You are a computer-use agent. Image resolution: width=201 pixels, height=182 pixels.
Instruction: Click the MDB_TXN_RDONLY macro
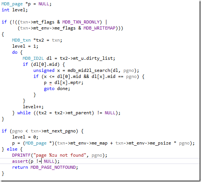(x=81, y=22)
